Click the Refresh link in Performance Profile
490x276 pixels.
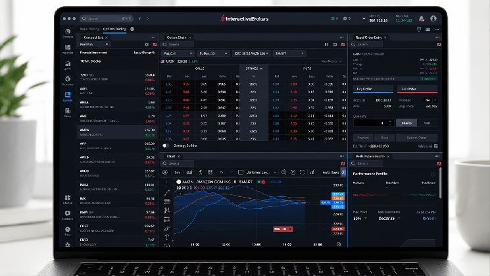[429, 219]
